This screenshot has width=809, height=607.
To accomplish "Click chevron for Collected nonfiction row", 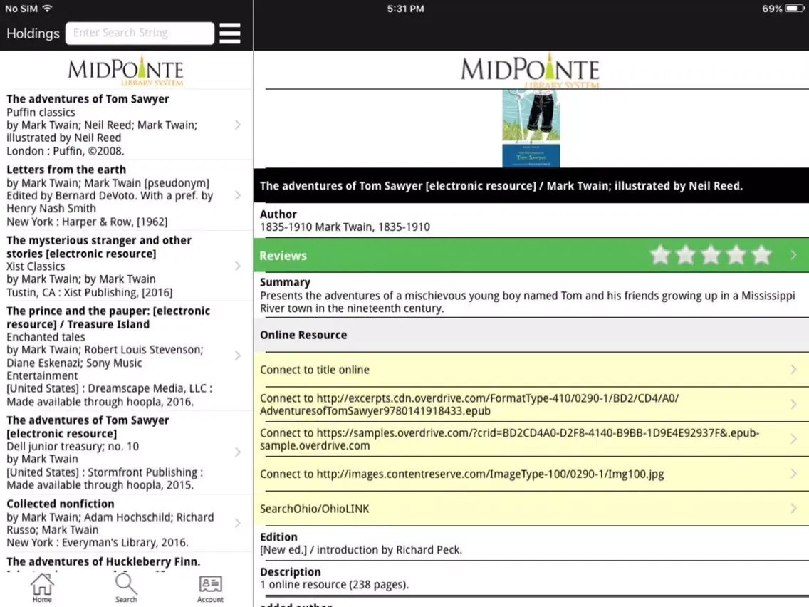I will pos(238,523).
